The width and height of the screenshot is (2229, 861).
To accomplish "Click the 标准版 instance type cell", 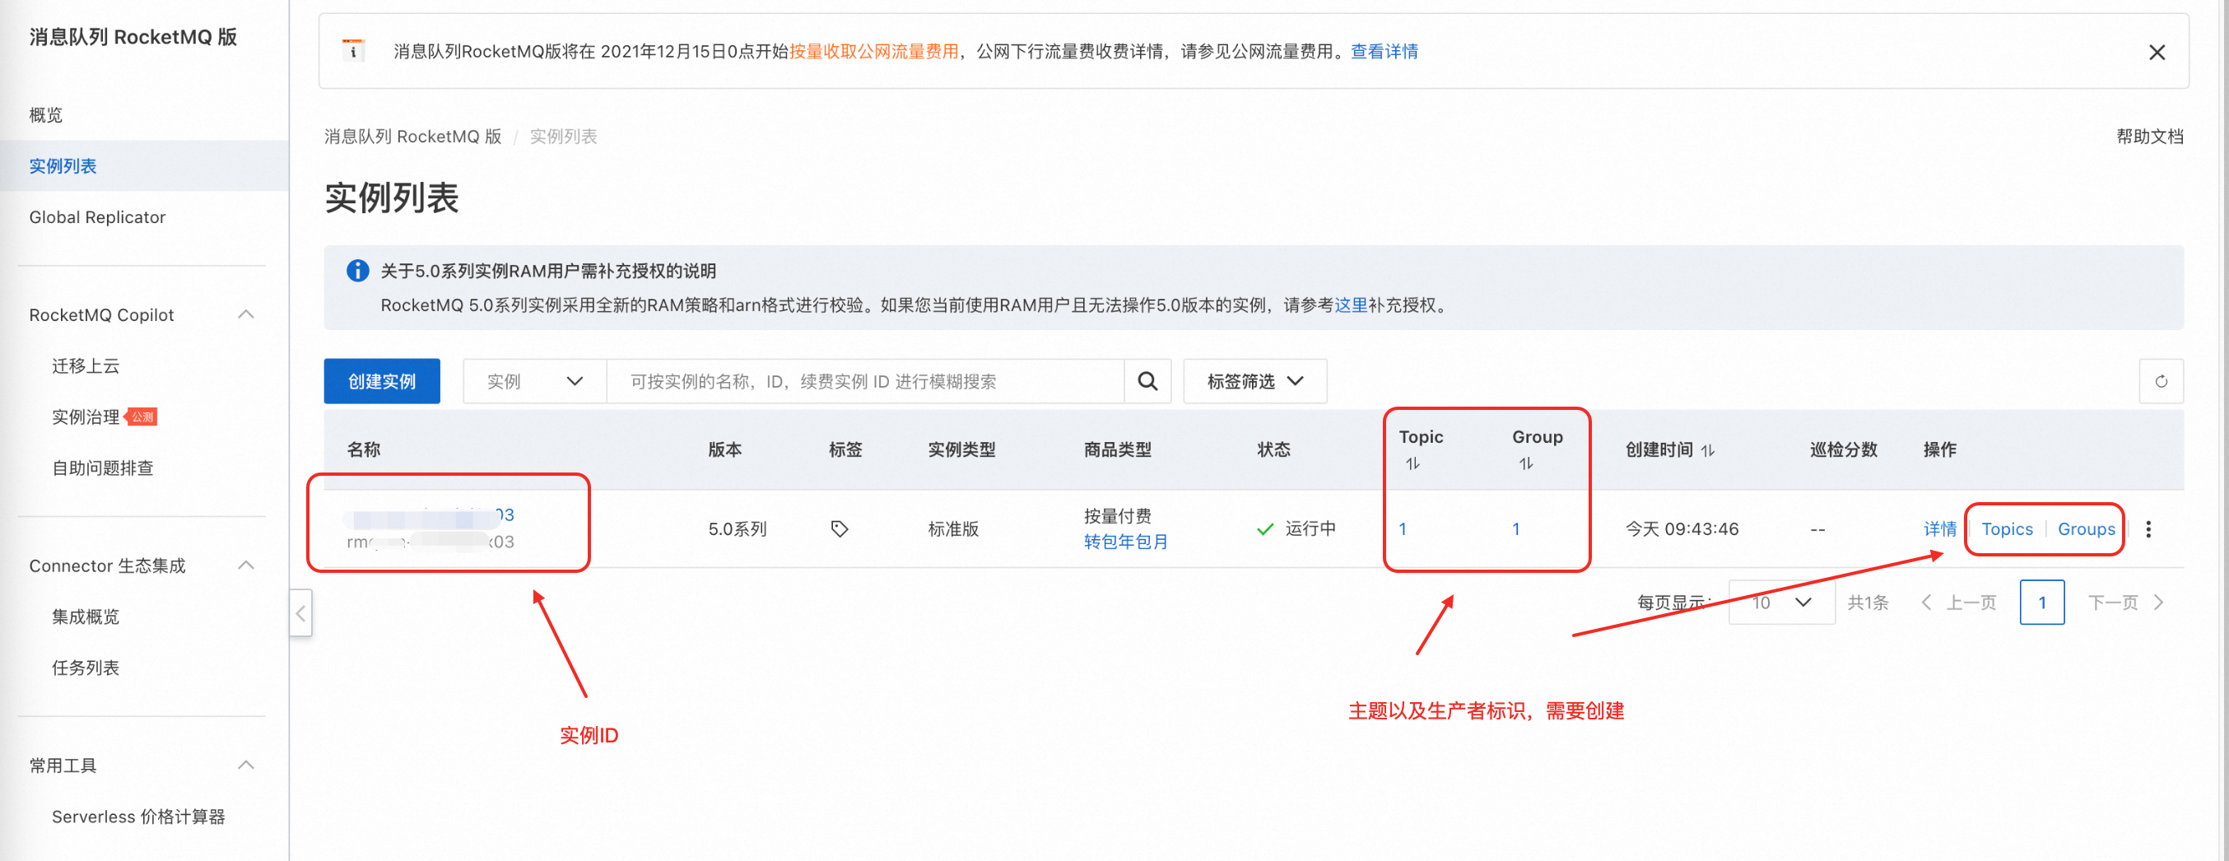I will point(952,528).
